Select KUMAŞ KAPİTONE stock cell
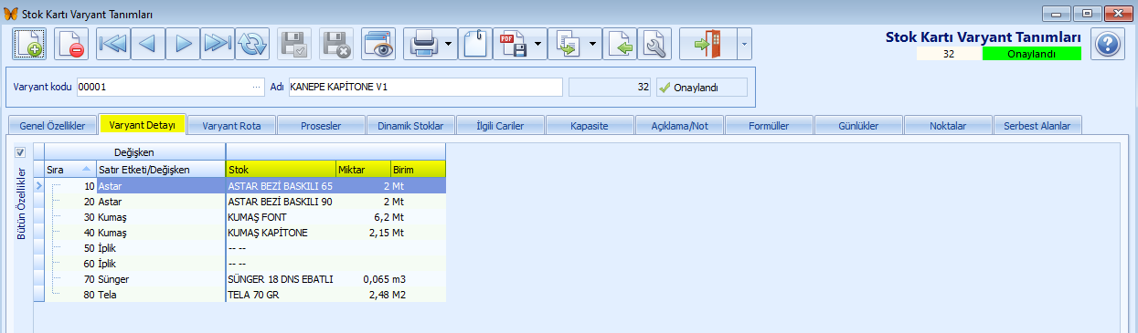The width and height of the screenshot is (1138, 333). click(281, 233)
